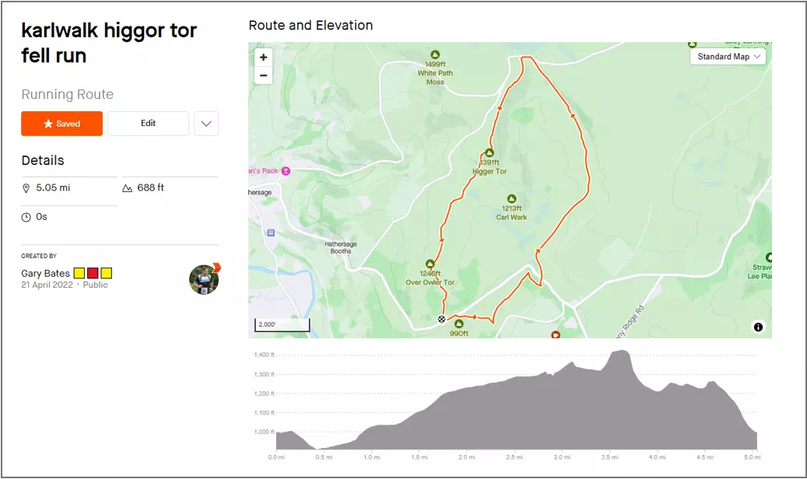
Task: Click the first yellow square after Gary Bates
Action: (79, 273)
